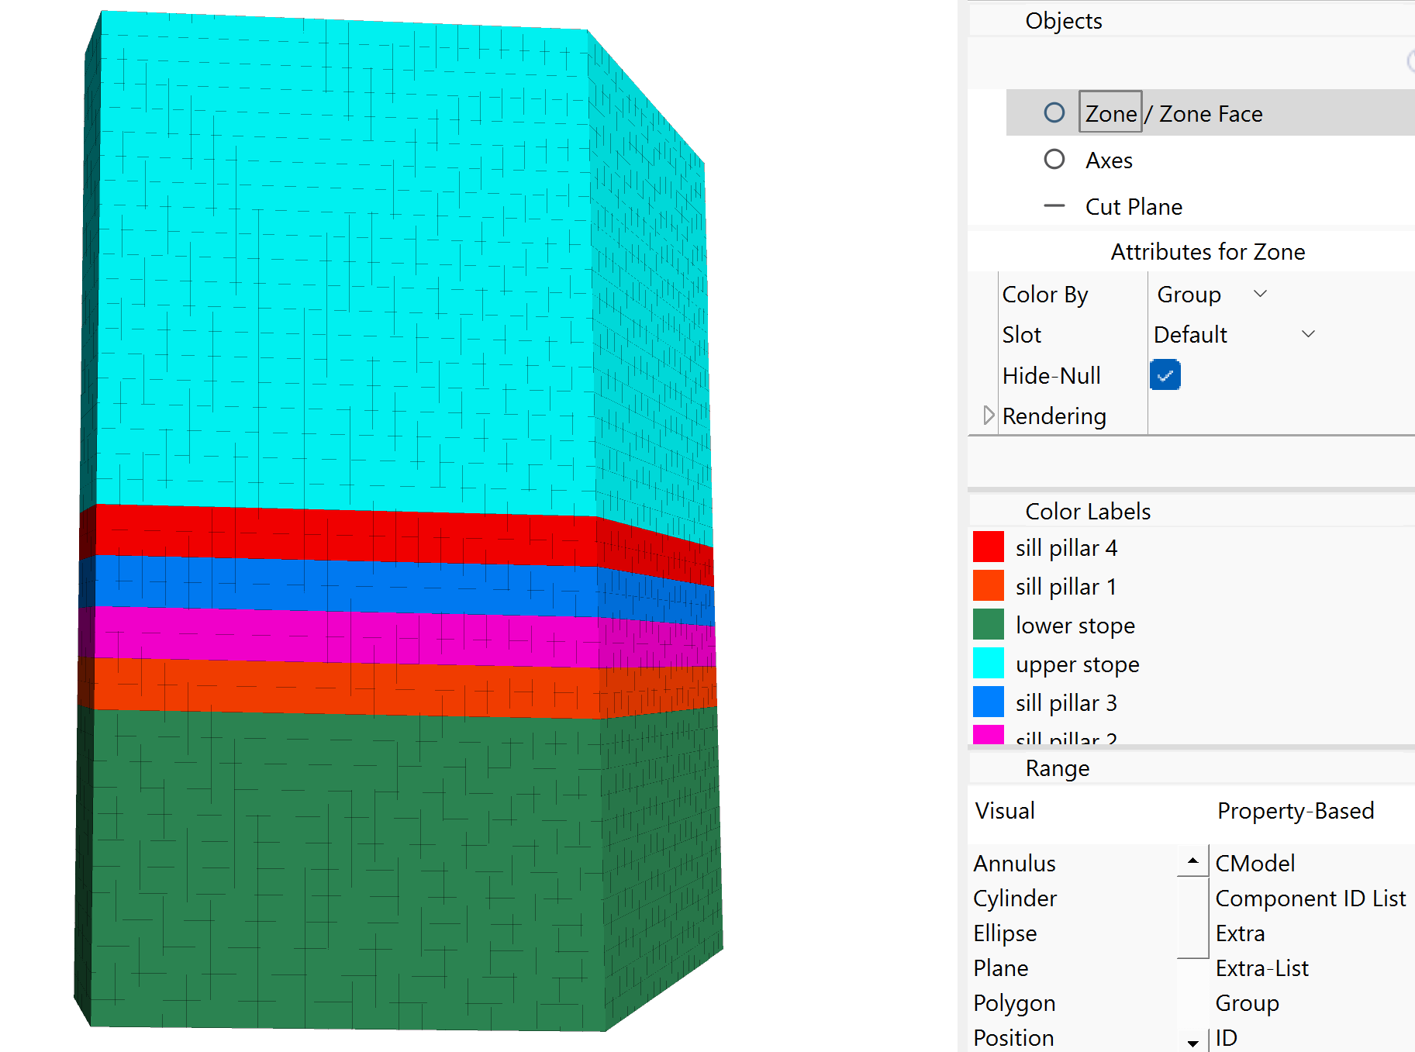Click the blue sill pillar 3 swatch
The width and height of the screenshot is (1415, 1052).
click(x=988, y=702)
